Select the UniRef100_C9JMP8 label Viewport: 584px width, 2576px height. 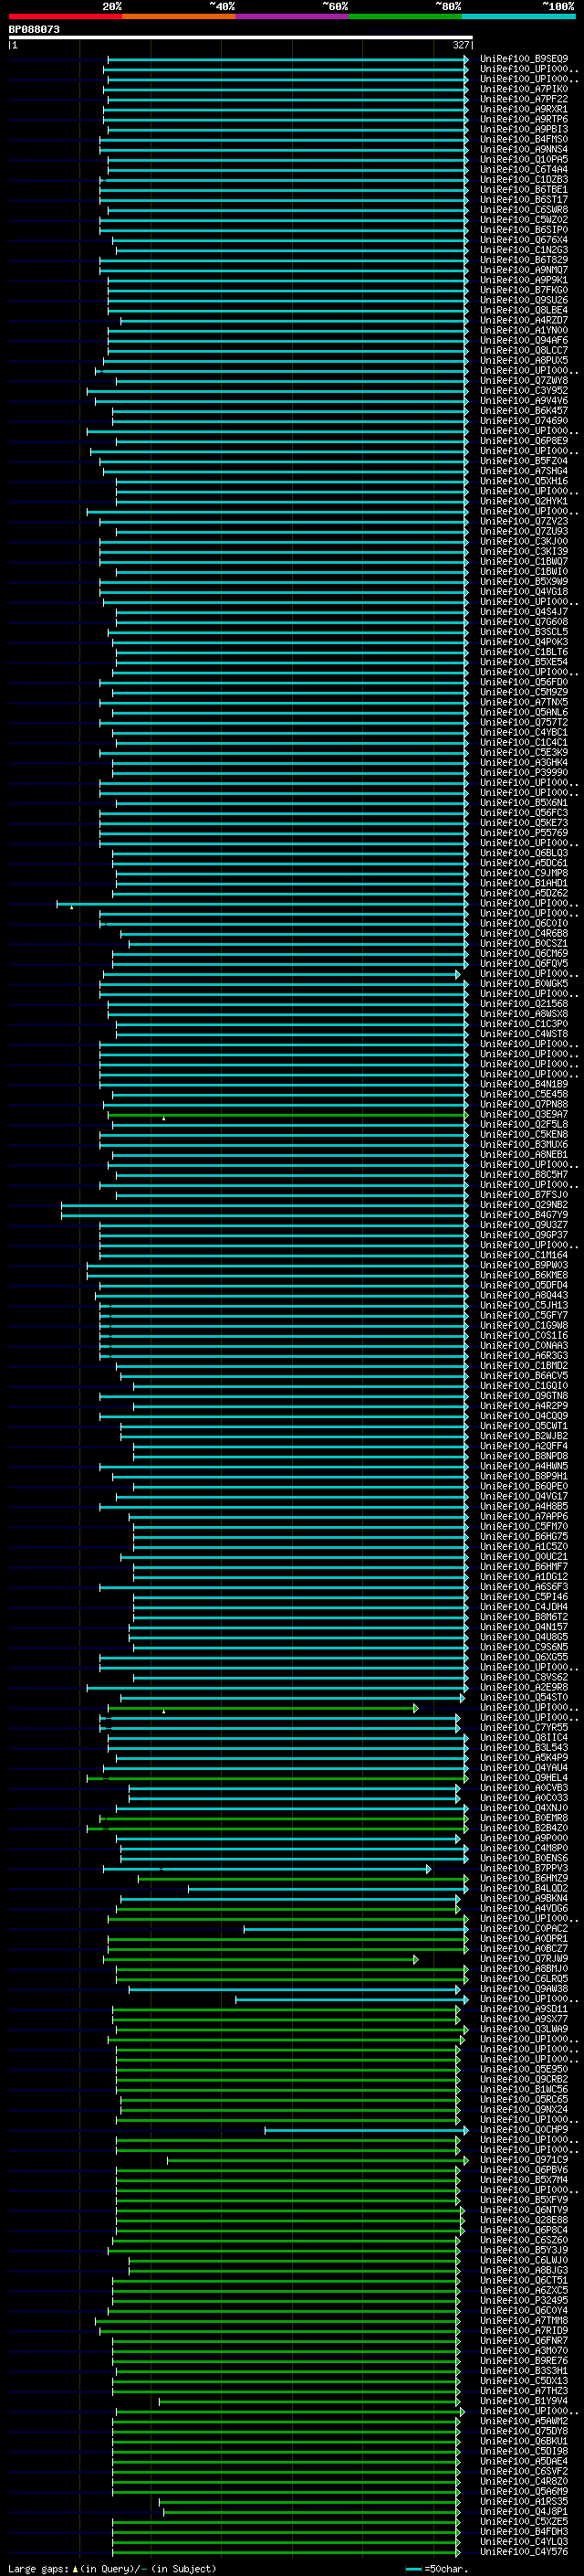tap(524, 873)
